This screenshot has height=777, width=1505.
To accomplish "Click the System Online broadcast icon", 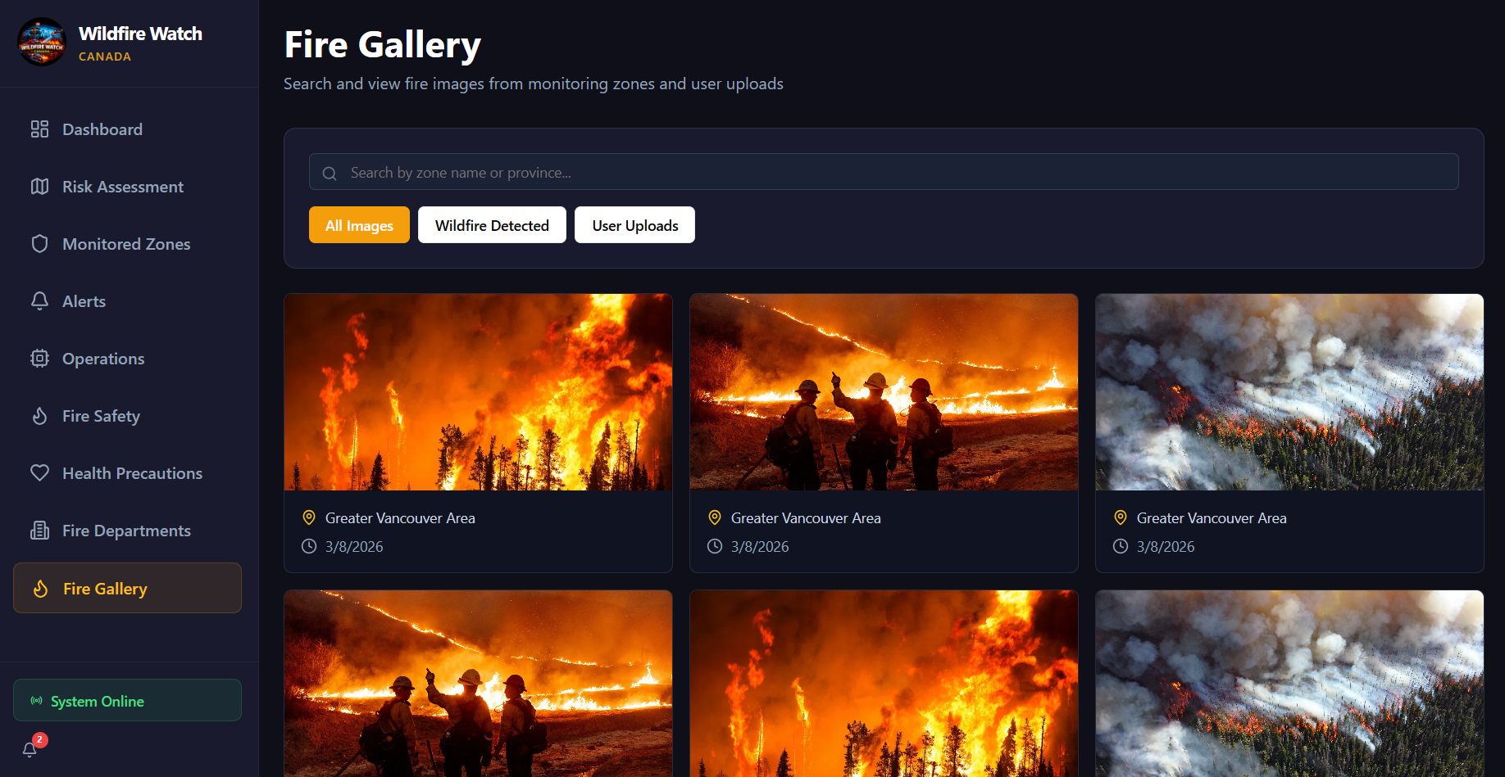I will tap(36, 701).
